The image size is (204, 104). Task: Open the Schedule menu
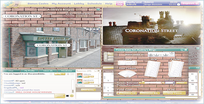tap(95, 4)
